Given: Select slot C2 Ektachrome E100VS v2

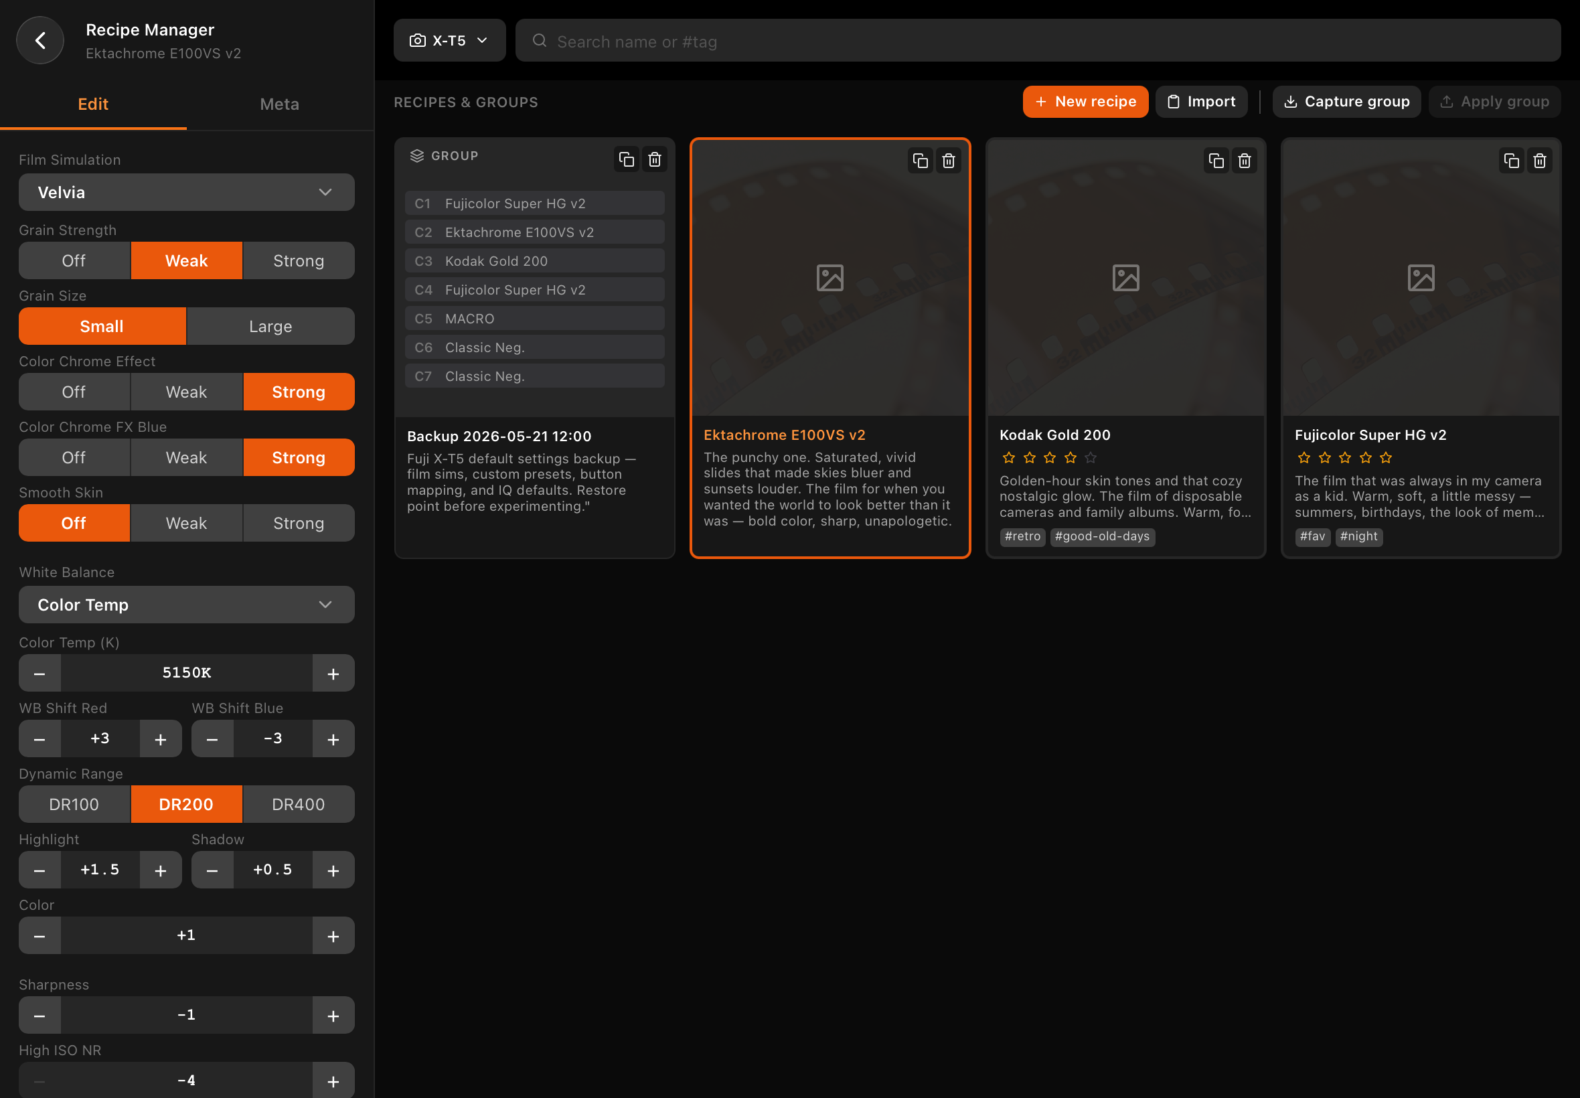Looking at the screenshot, I should (x=534, y=232).
